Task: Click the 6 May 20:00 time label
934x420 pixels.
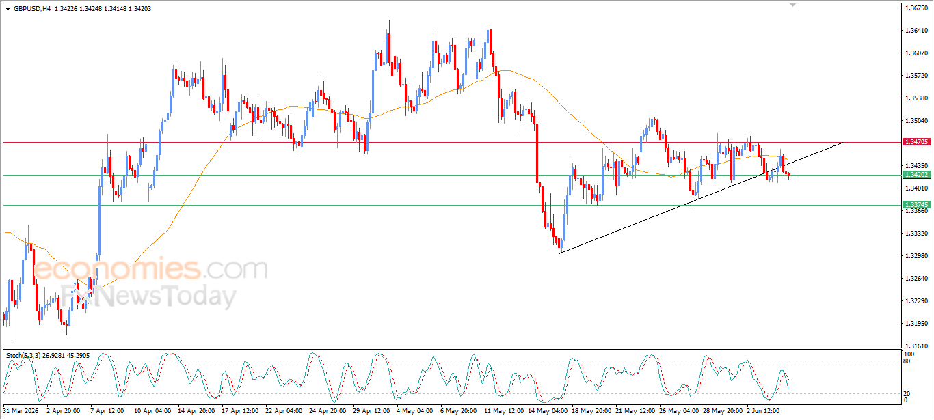Action: pyautogui.click(x=459, y=412)
